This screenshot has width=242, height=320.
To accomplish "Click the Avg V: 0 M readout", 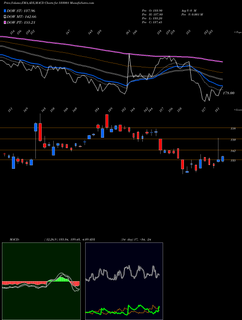I will pos(188,11).
